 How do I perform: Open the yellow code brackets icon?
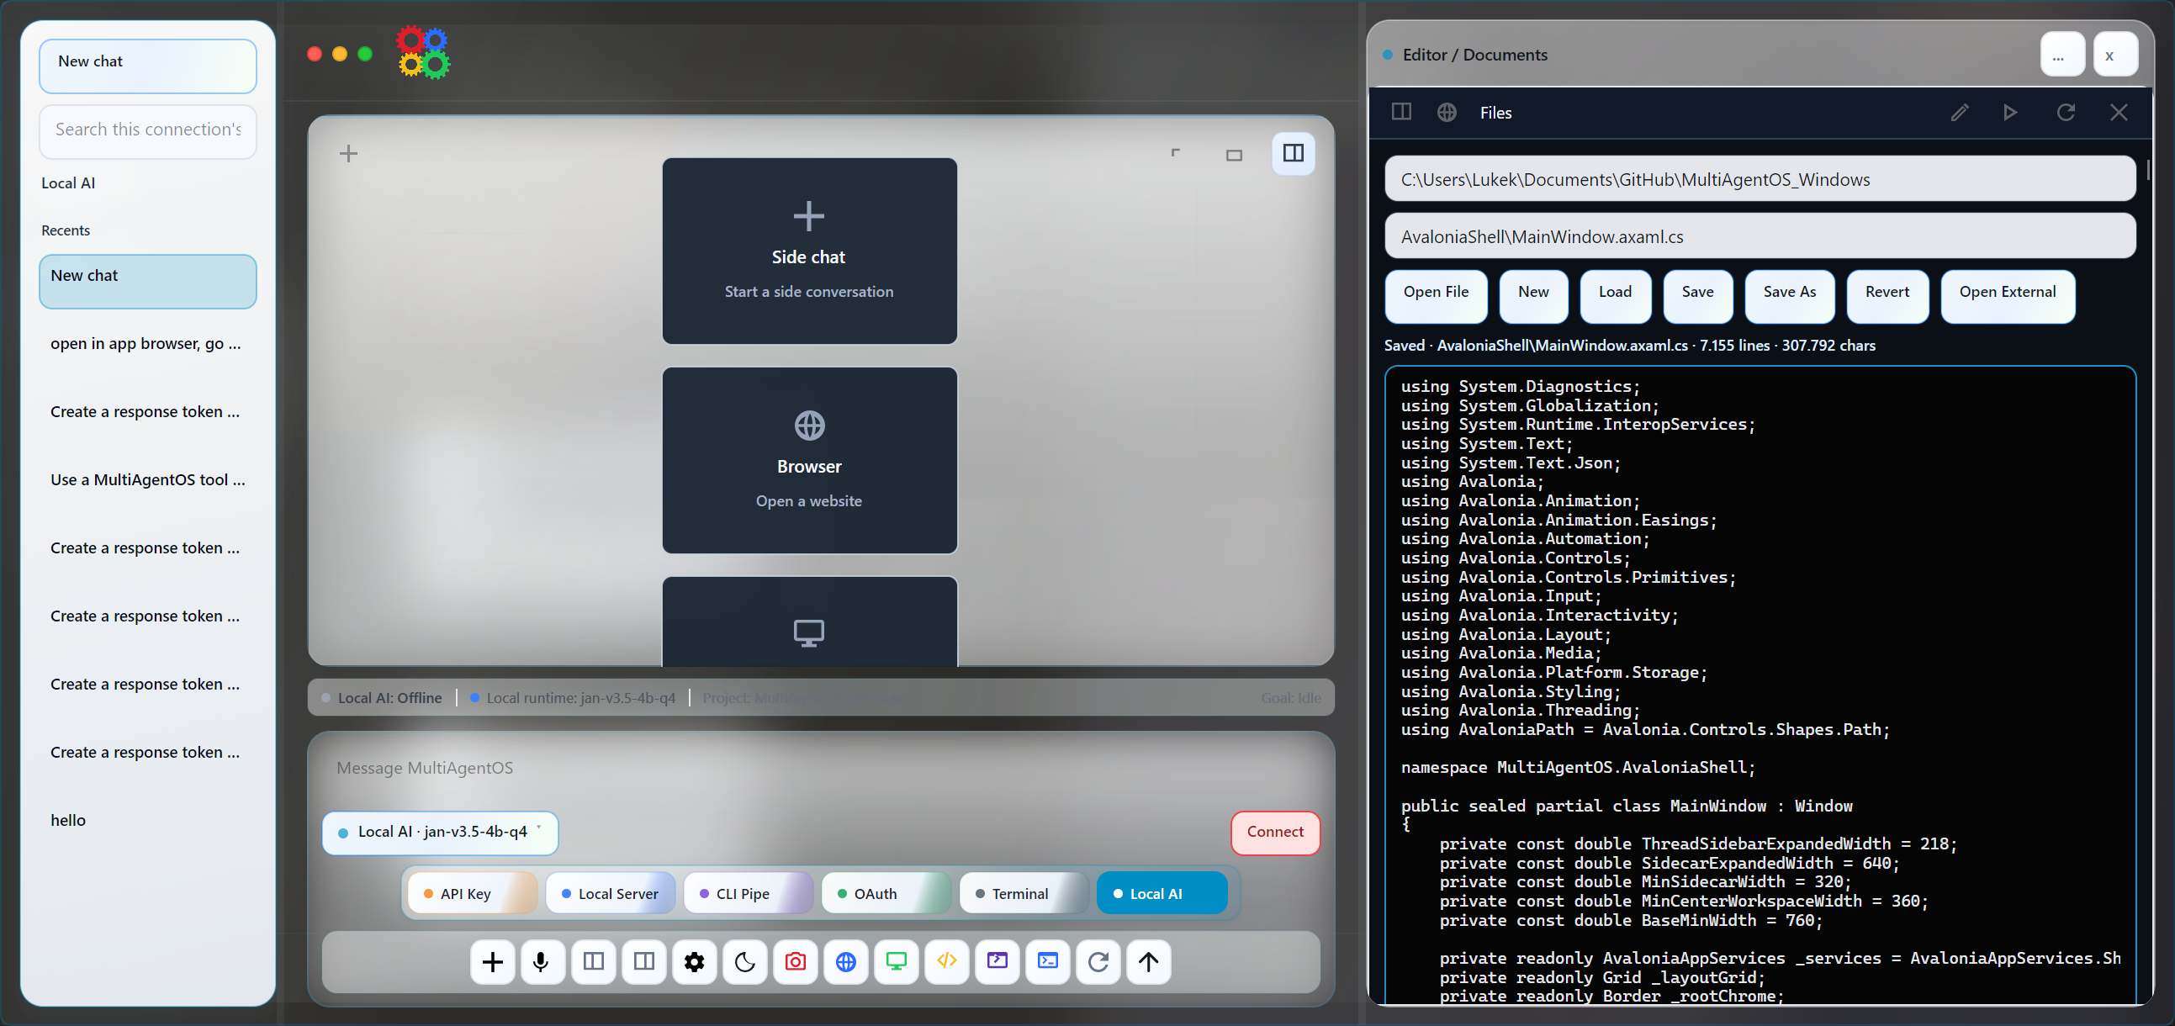tap(946, 961)
